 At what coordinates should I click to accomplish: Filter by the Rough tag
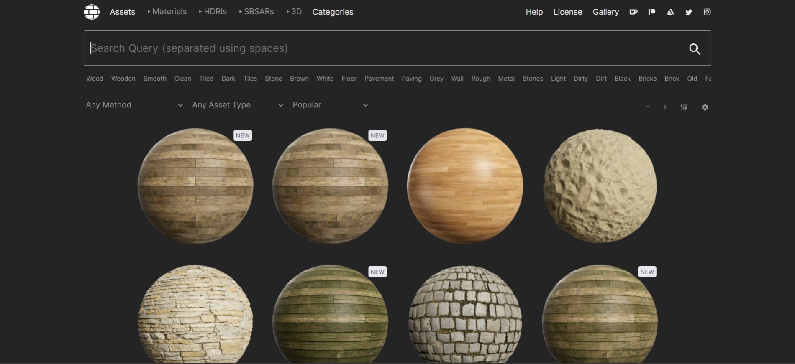tap(481, 79)
